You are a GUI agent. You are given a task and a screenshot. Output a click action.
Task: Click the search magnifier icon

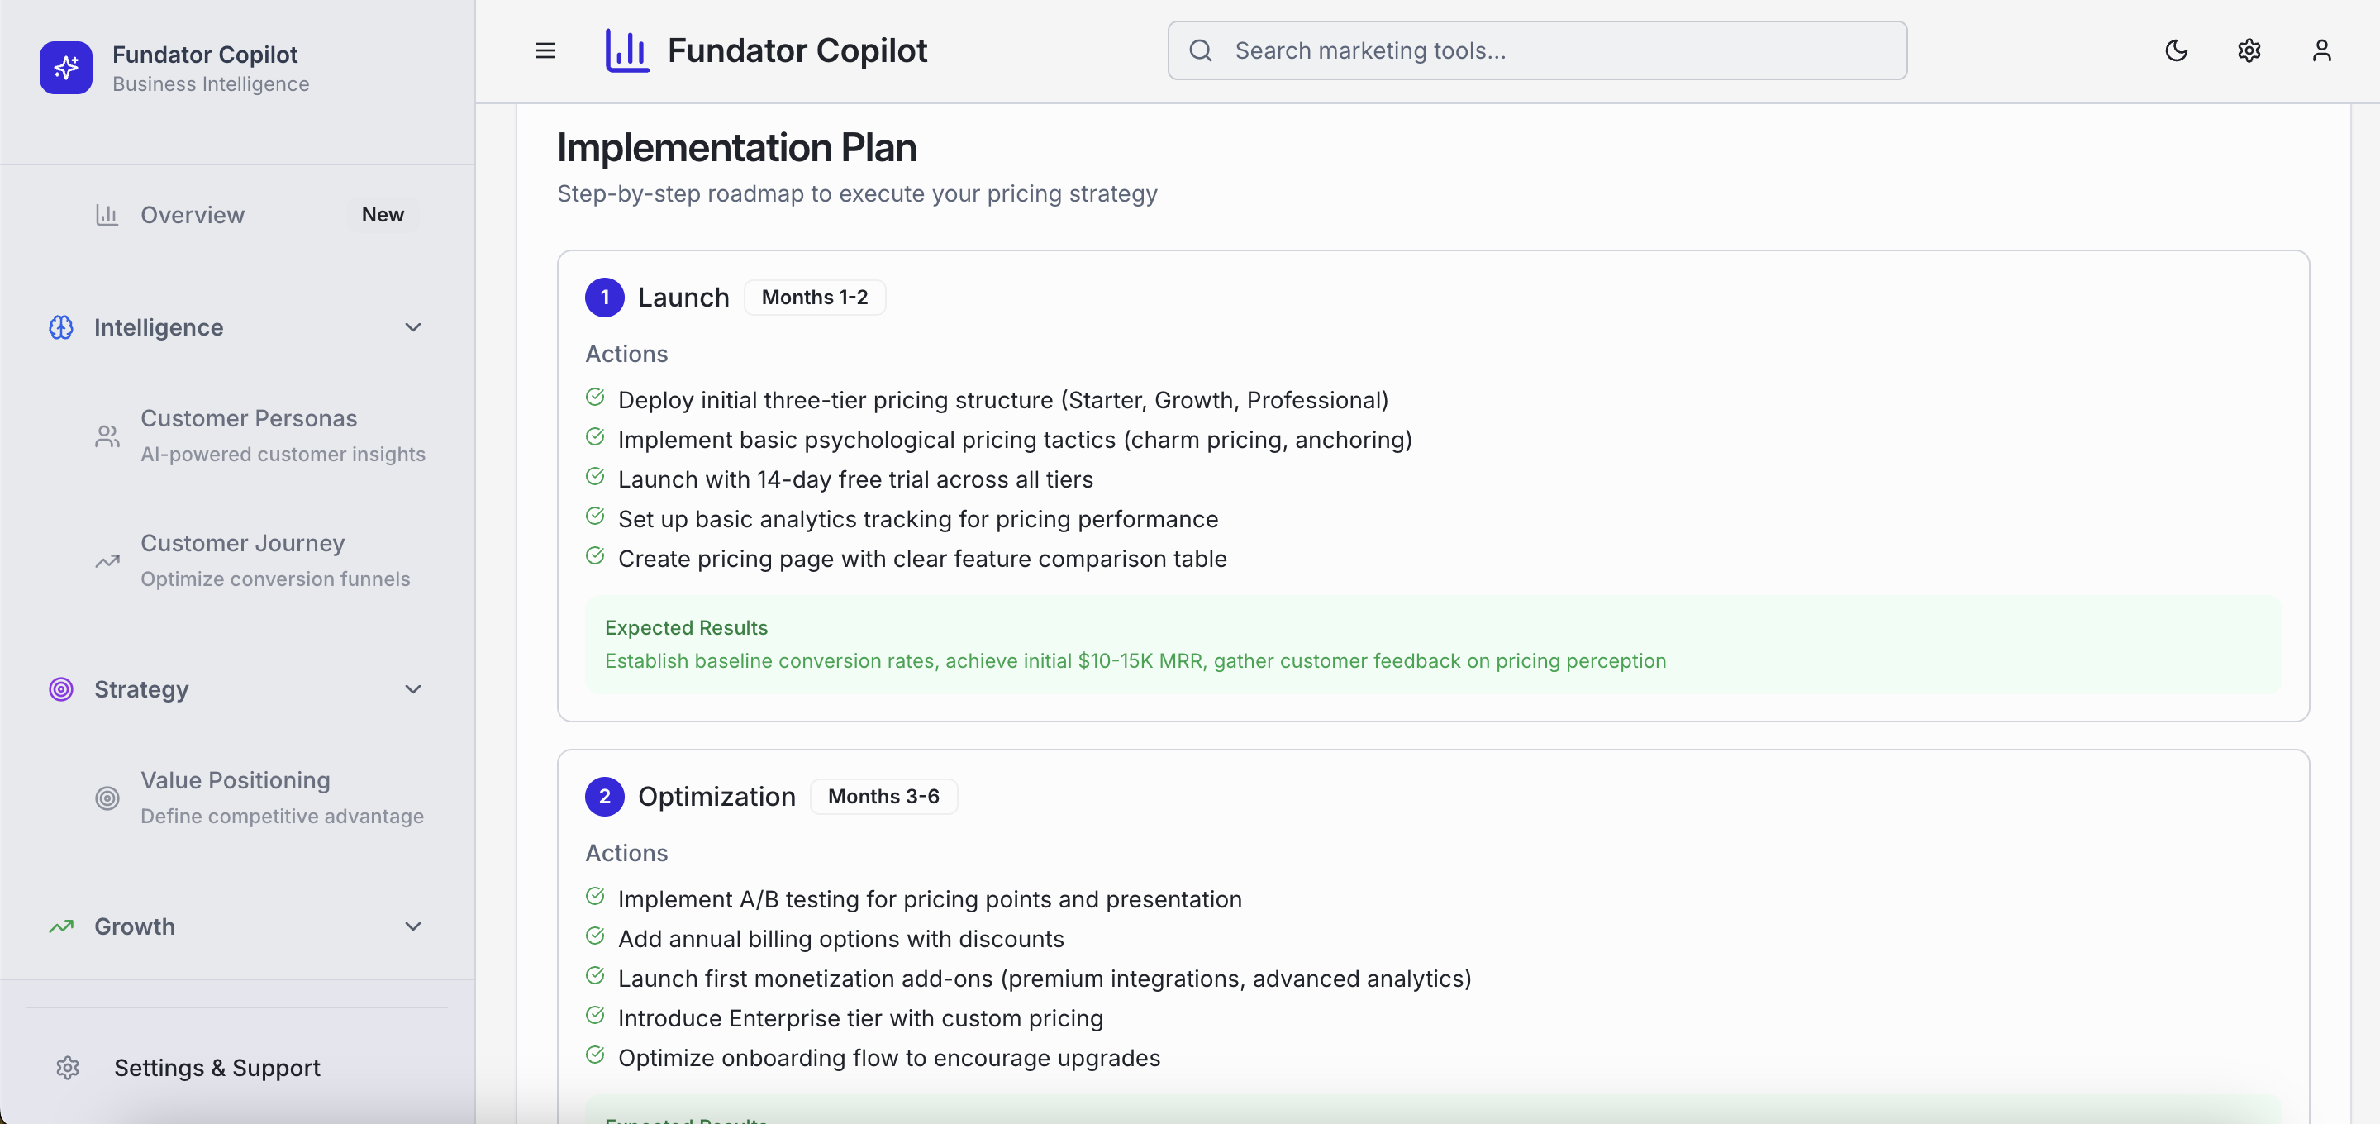pyautogui.click(x=1200, y=51)
